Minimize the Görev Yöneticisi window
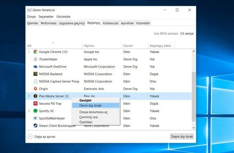Viewport: 234px width, 153px height. (165, 10)
